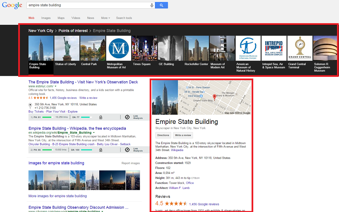Switch to the Videos search tab
The height and width of the screenshot is (212, 339).
pyautogui.click(x=76, y=18)
